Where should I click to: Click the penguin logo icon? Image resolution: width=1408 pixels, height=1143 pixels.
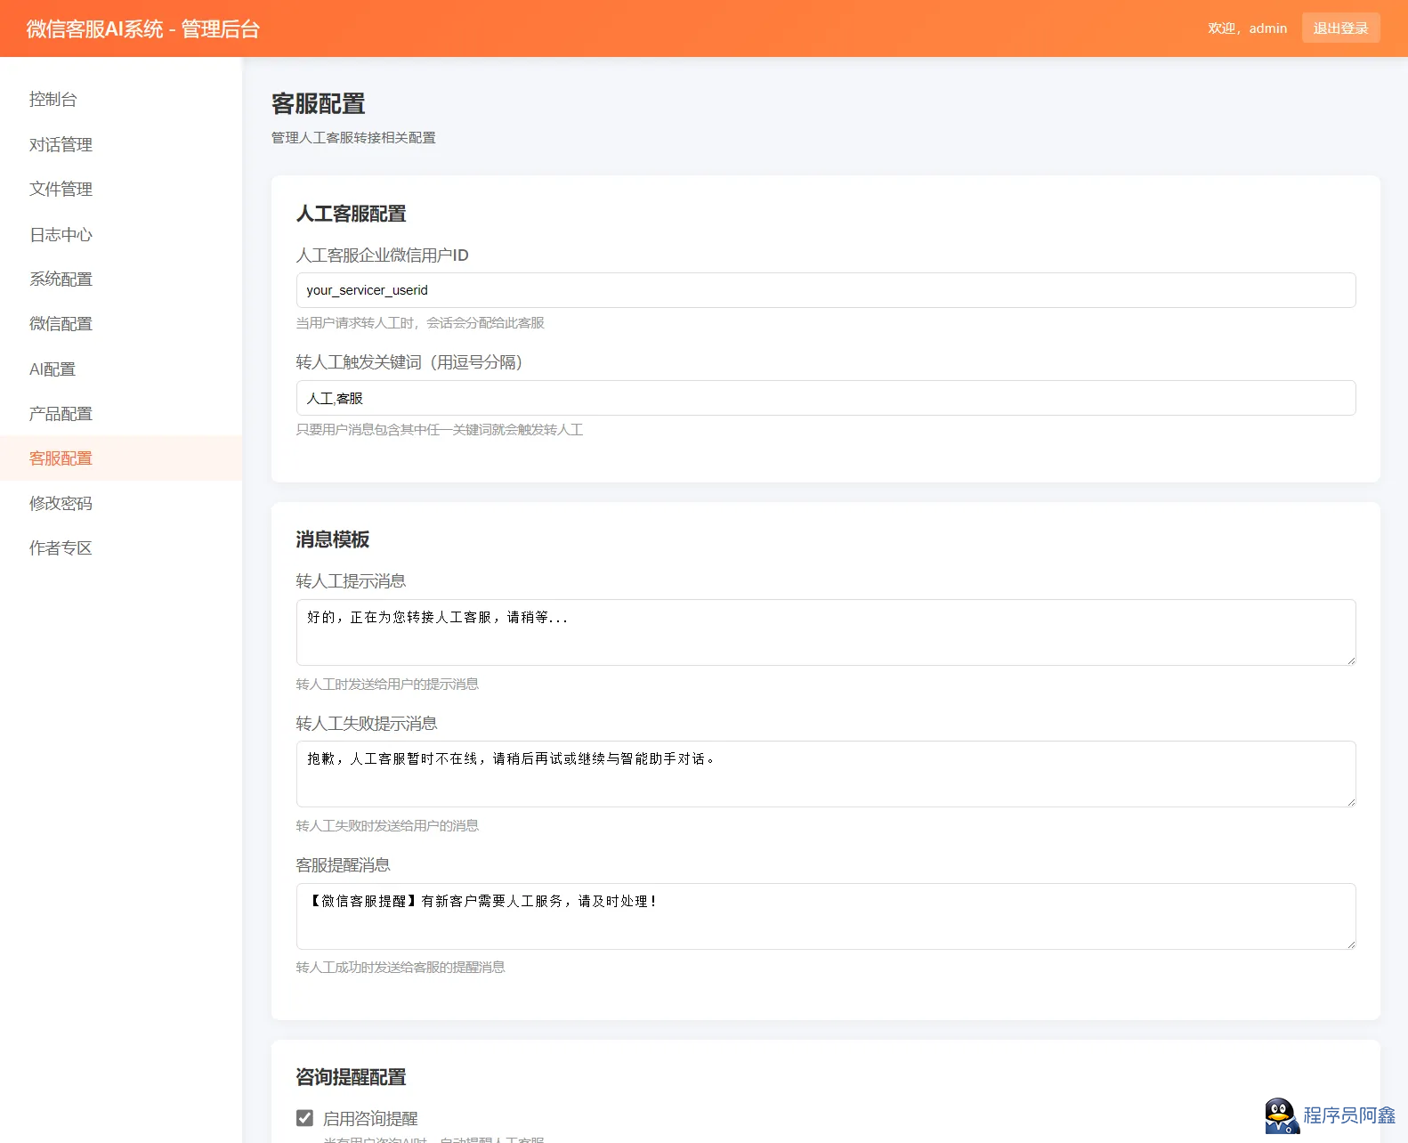1281,1116
